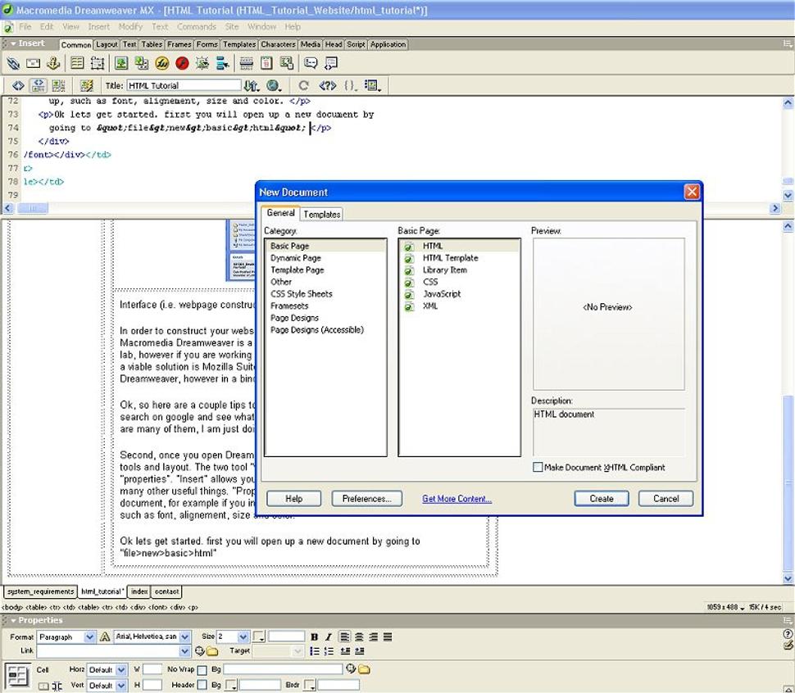This screenshot has height=693, width=795.
Task: Open the text color swatch in Properties
Action: point(258,636)
